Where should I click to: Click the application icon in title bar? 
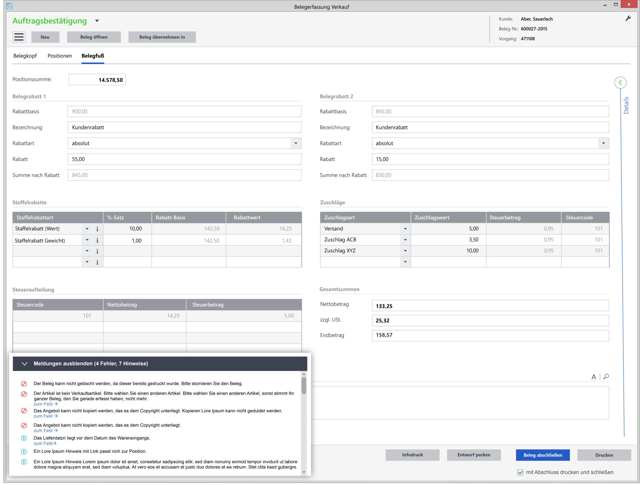coord(9,6)
